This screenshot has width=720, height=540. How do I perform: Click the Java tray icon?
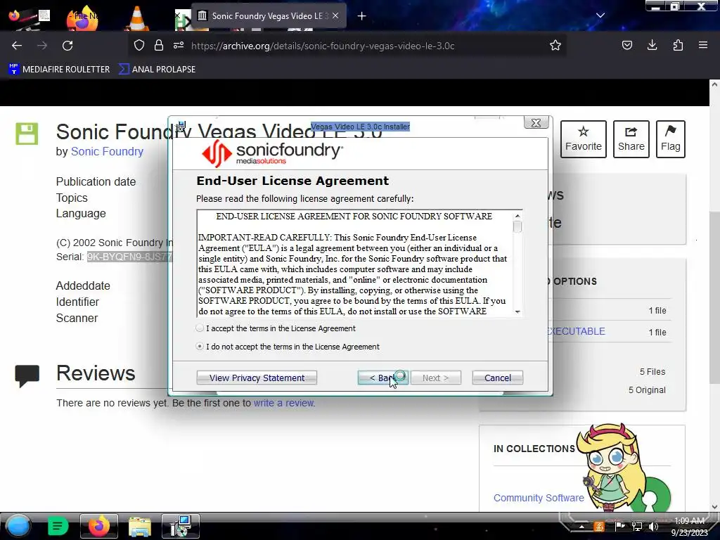(599, 526)
